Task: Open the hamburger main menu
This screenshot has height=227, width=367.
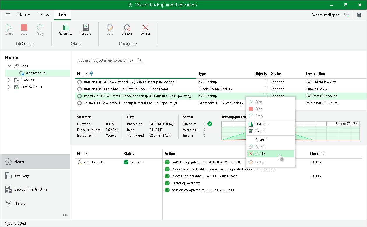Action: click(x=8, y=15)
